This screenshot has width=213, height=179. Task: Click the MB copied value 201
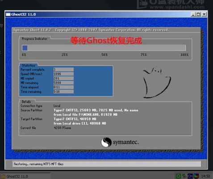pos(63,78)
